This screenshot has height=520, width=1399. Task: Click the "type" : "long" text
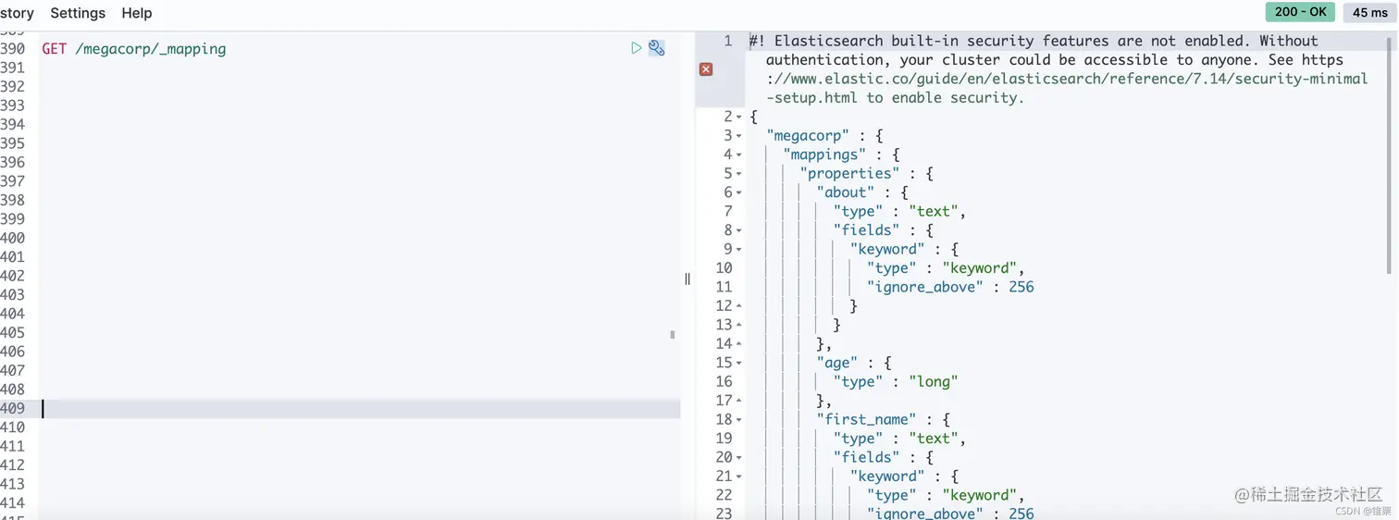(895, 381)
